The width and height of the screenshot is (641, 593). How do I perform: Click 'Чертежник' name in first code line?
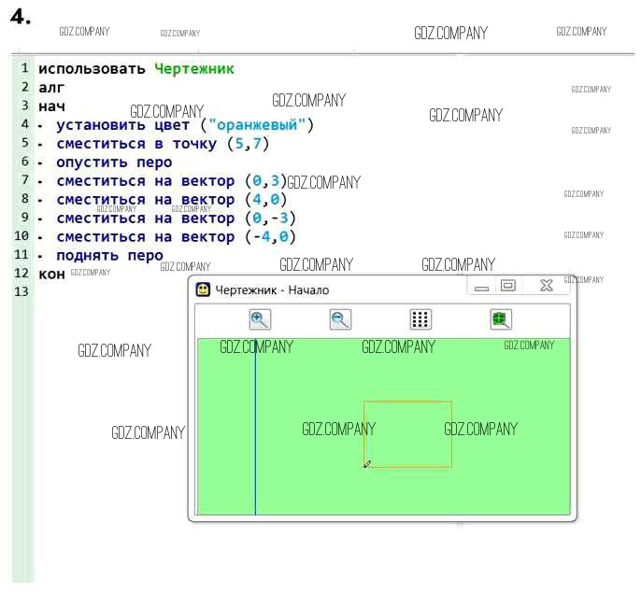click(194, 69)
